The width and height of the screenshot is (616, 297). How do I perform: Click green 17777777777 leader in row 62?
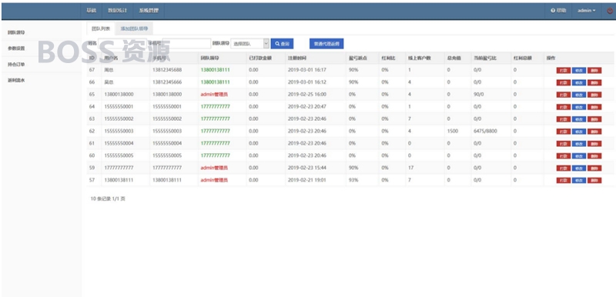215,131
